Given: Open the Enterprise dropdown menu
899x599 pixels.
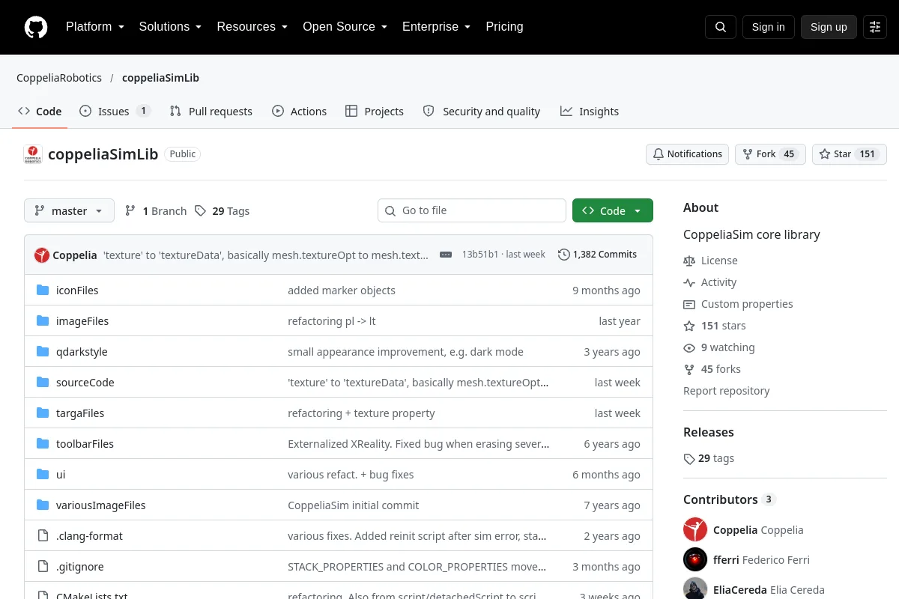Looking at the screenshot, I should pos(436,27).
